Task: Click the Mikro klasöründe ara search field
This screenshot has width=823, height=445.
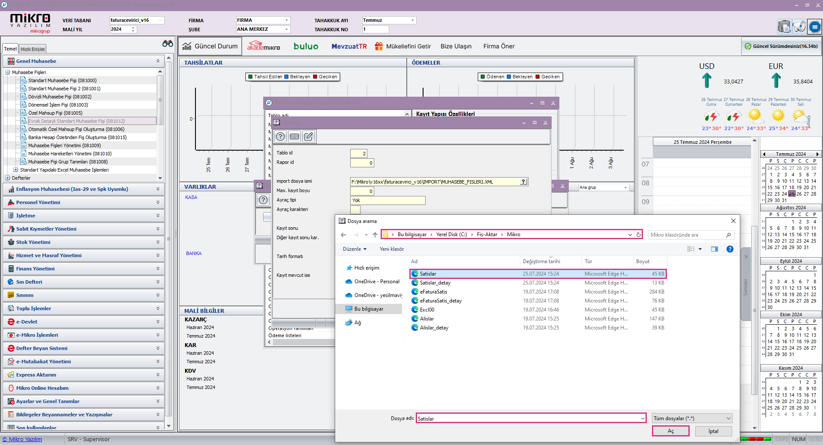Action: tap(686, 235)
